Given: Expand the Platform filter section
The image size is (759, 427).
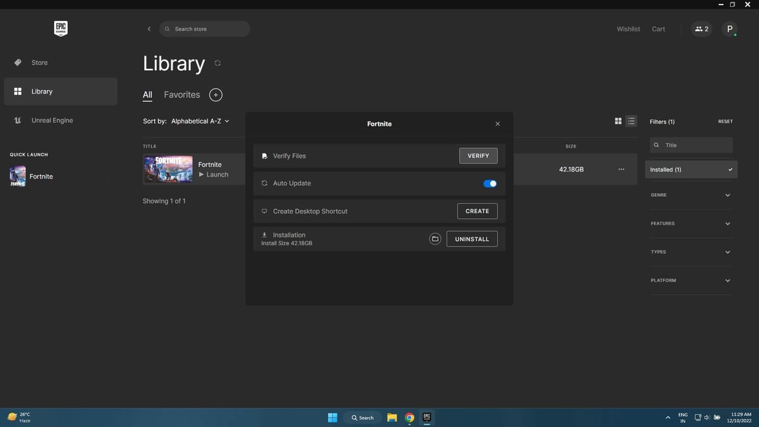Looking at the screenshot, I should 691,280.
